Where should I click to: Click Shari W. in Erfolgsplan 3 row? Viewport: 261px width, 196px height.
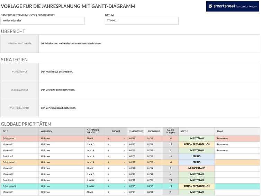tap(91, 186)
